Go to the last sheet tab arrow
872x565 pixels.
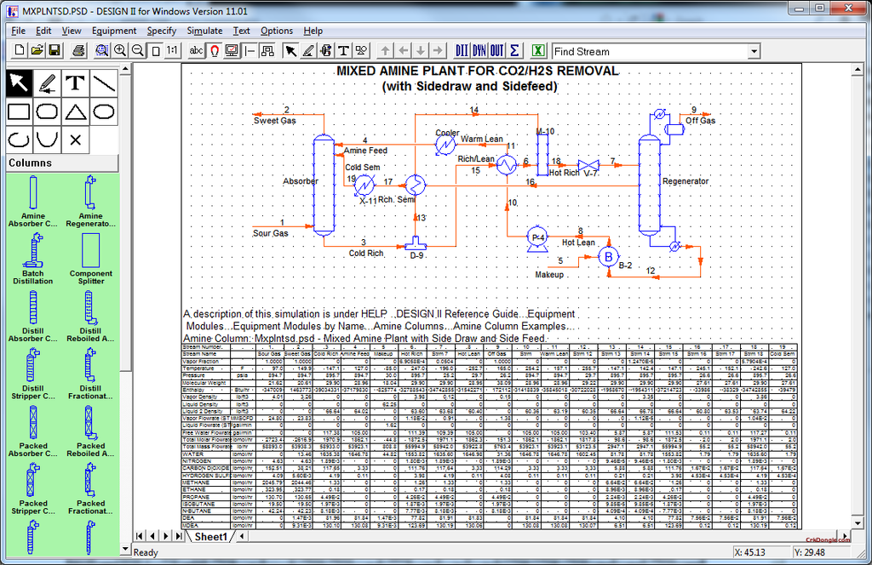point(179,536)
